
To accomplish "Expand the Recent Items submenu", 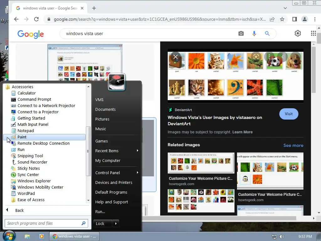I will [117, 151].
